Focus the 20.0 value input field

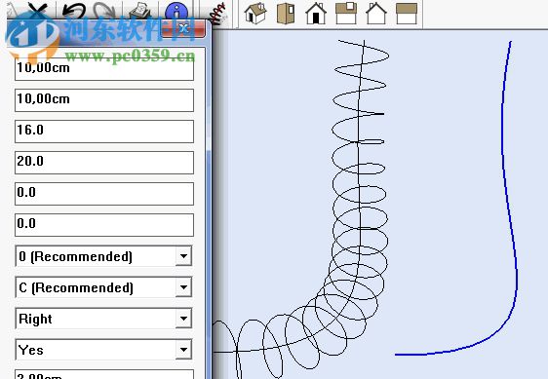pyautogui.click(x=104, y=163)
